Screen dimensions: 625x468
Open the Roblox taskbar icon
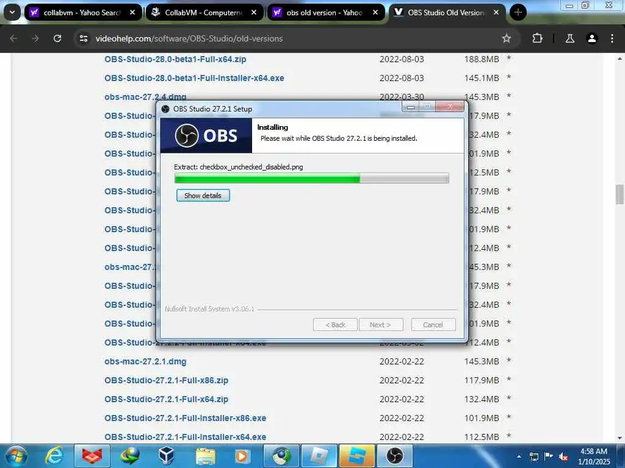coord(319,456)
